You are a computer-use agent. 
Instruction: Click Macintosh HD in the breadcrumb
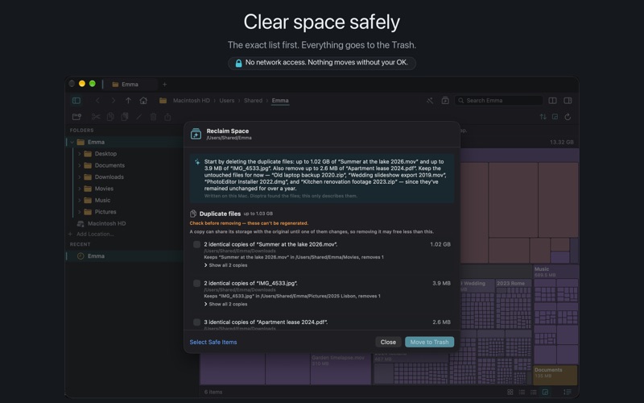192,100
